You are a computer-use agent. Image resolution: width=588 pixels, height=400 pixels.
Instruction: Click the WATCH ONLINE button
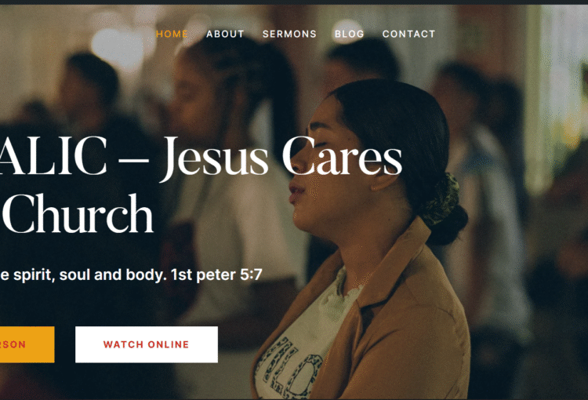[147, 344]
